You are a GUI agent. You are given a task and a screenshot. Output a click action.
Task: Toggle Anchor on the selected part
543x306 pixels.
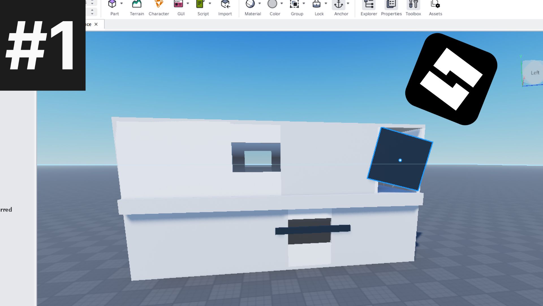click(339, 4)
